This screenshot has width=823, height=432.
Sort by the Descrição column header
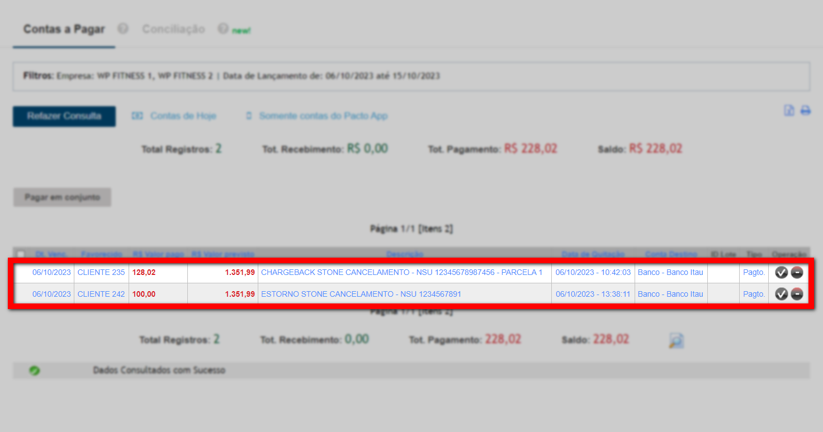[x=404, y=254]
